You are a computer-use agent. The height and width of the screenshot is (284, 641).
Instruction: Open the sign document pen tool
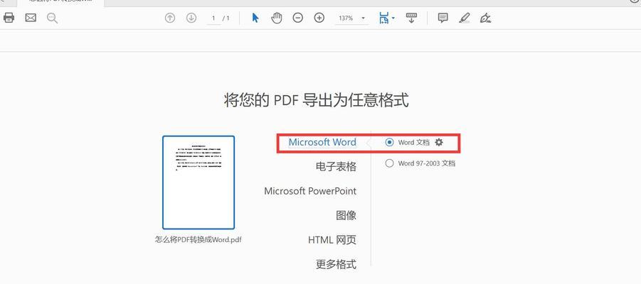click(485, 18)
